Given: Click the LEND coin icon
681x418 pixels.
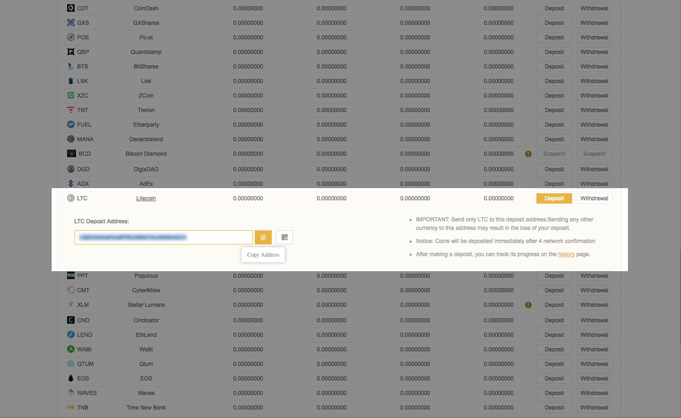Looking at the screenshot, I should (x=71, y=334).
